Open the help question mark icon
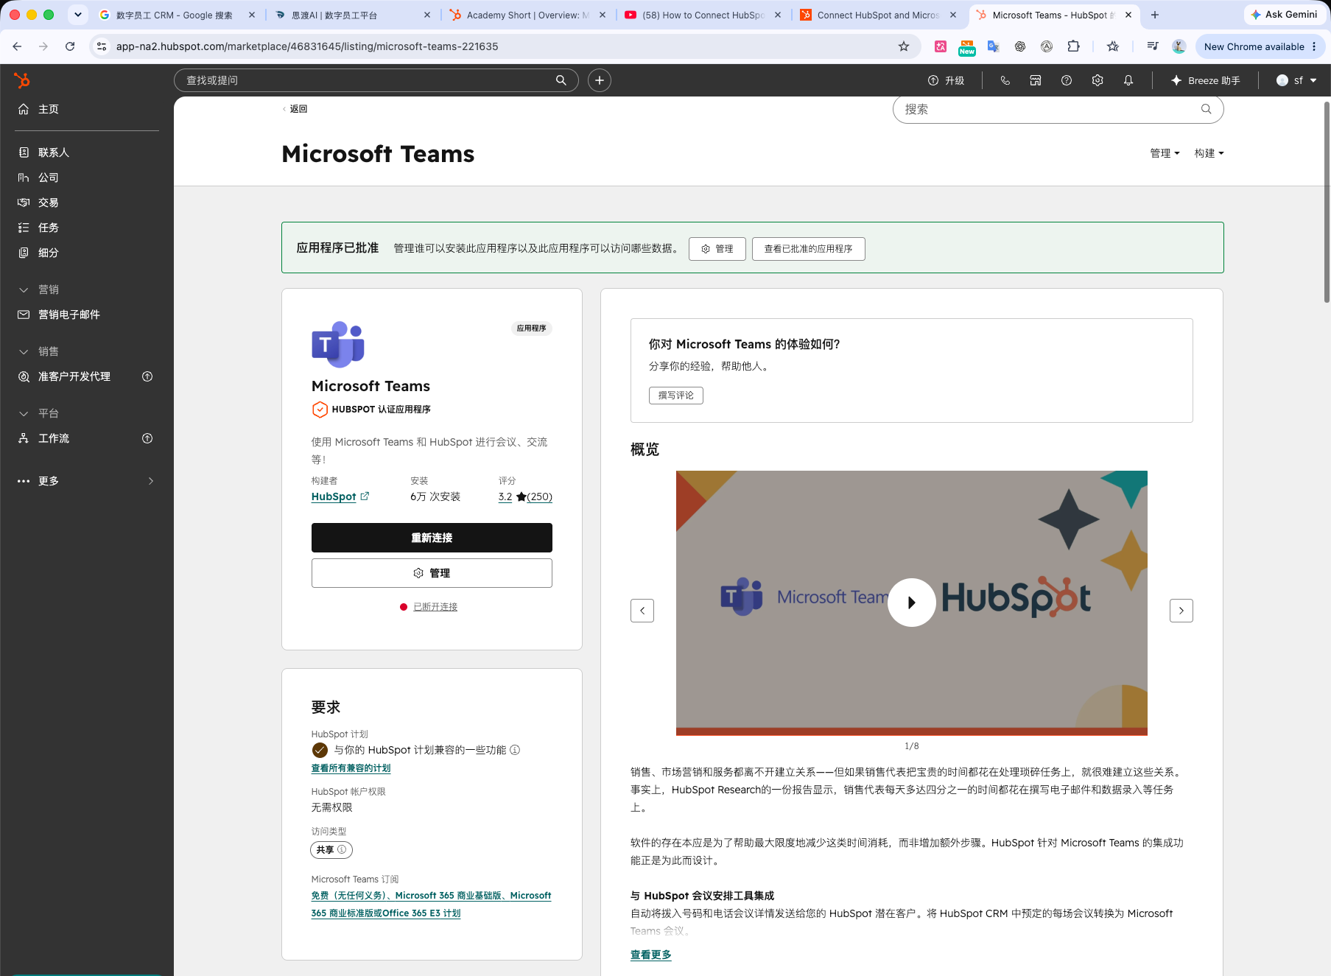Viewport: 1331px width, 976px height. [x=1067, y=80]
